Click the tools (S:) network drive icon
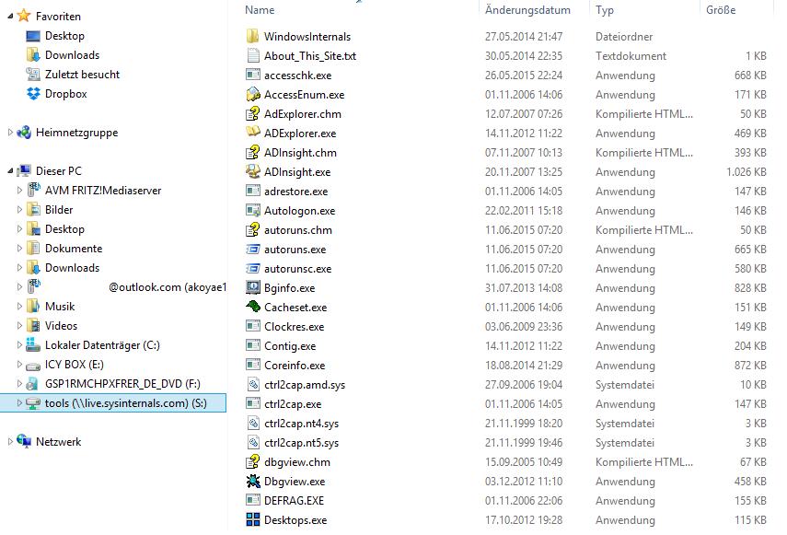The height and width of the screenshot is (535, 787). pos(33,403)
